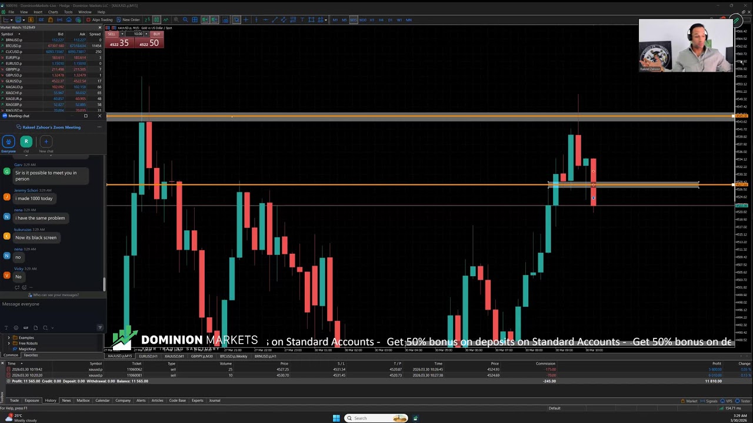Click the zoom in chart icon
This screenshot has height=423, width=753.
(x=176, y=19)
